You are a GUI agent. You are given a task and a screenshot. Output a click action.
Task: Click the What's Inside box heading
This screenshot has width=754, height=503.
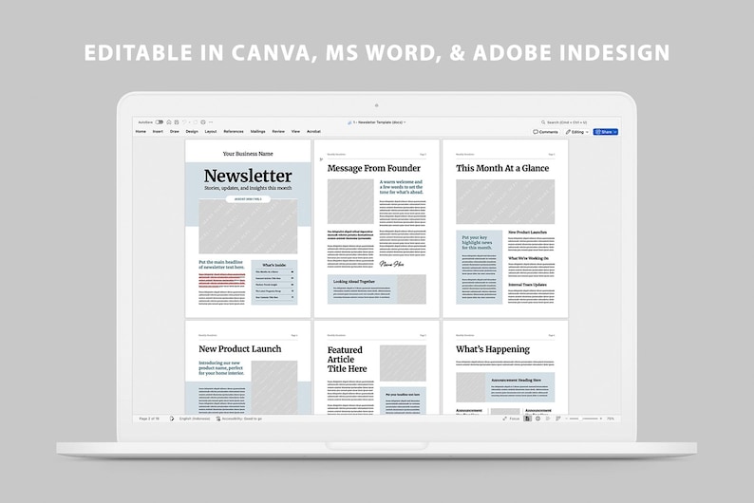tap(274, 265)
